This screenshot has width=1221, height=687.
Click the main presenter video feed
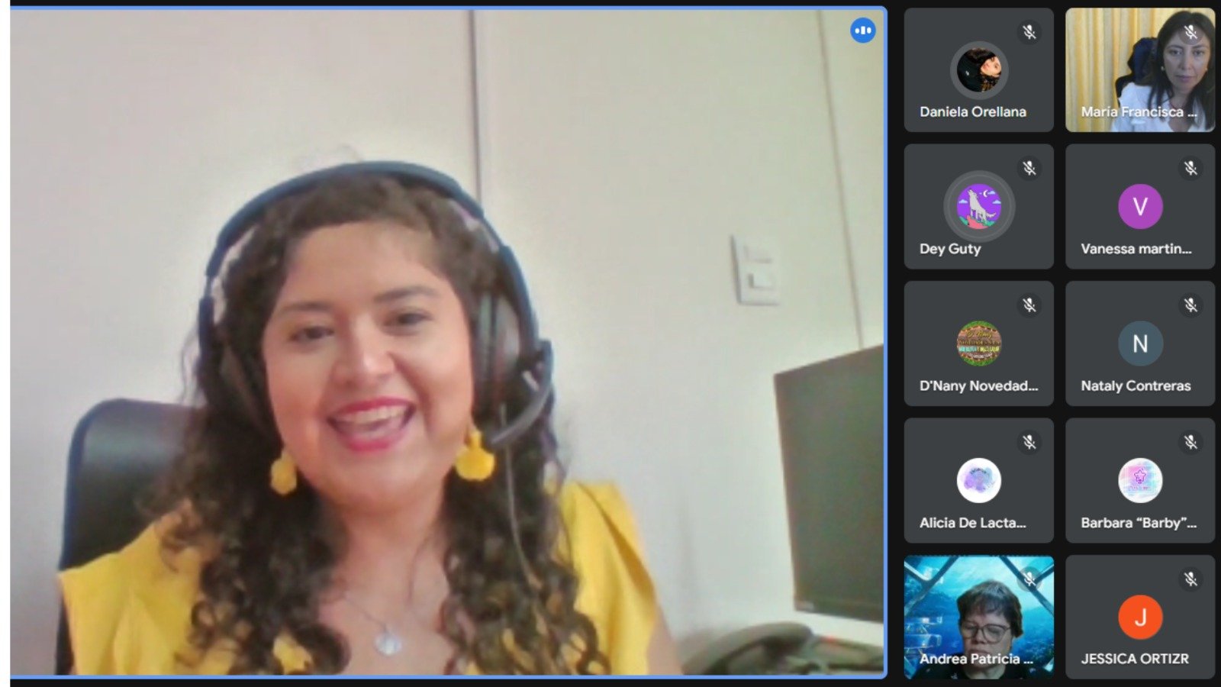pyautogui.click(x=448, y=342)
